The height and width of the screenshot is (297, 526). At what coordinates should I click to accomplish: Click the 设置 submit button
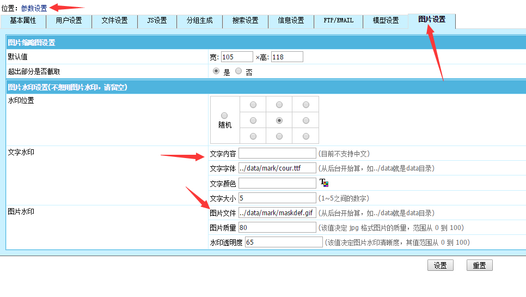point(440,265)
